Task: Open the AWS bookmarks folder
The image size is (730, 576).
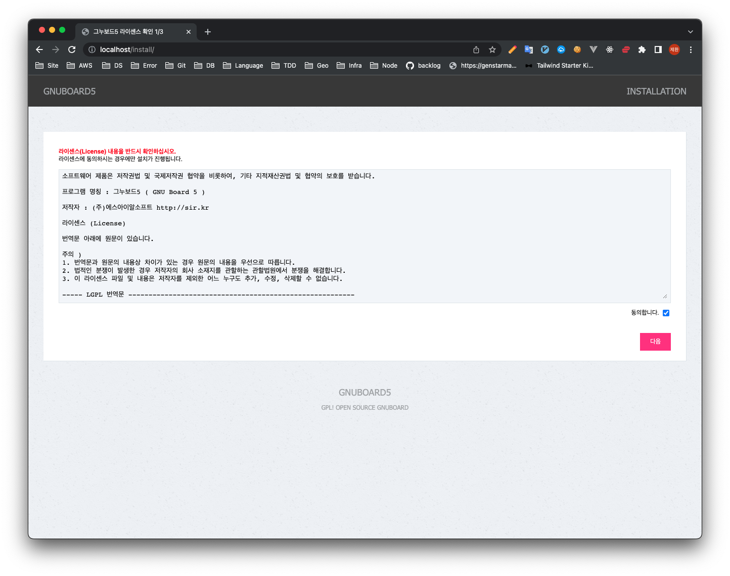Action: [80, 66]
